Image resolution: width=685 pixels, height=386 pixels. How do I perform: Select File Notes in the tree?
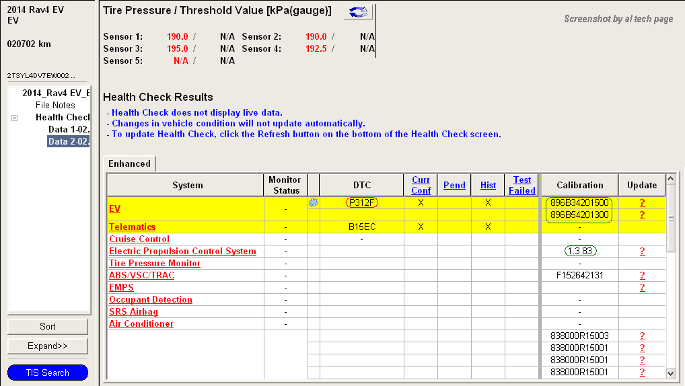[55, 105]
